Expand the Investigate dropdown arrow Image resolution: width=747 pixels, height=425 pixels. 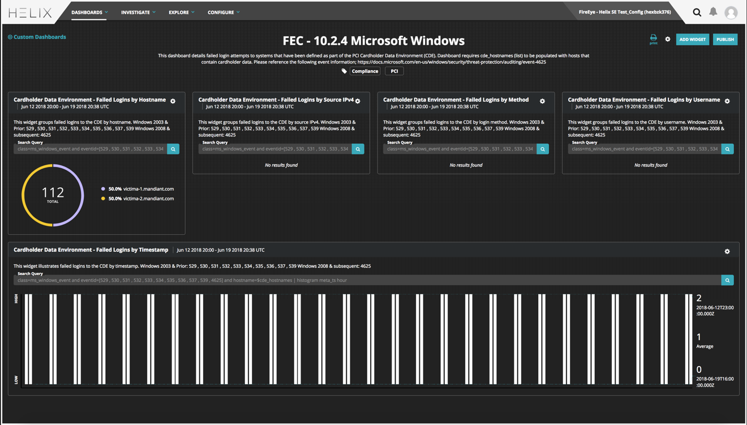pyautogui.click(x=154, y=12)
